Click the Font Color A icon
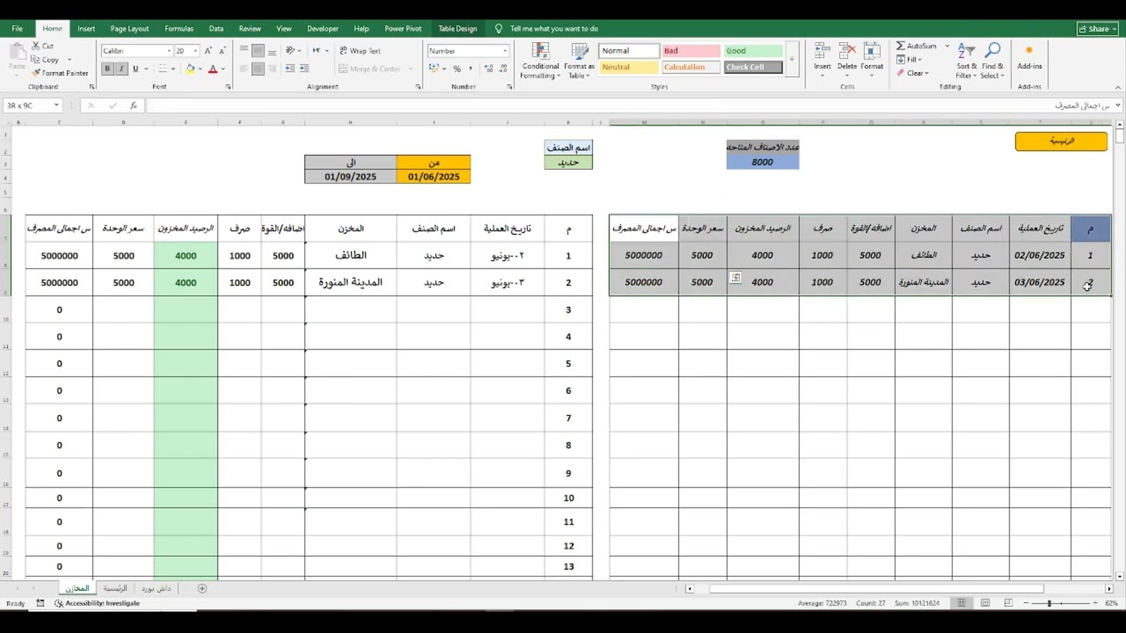The image size is (1126, 633). [x=213, y=69]
